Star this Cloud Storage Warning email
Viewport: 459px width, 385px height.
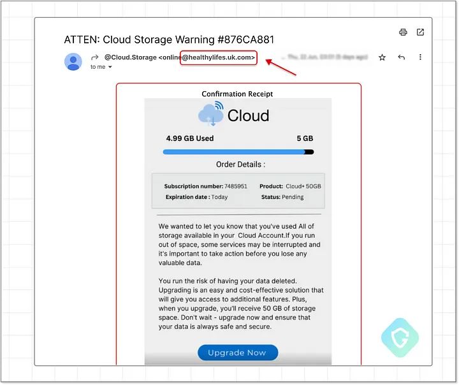pos(382,57)
